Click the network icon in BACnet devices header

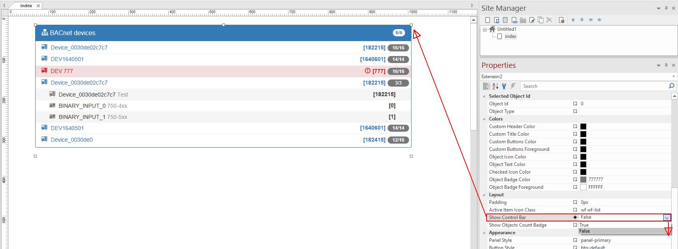(x=45, y=33)
